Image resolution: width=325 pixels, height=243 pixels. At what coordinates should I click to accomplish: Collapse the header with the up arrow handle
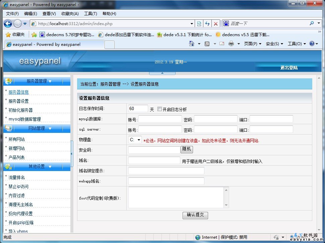point(162,73)
